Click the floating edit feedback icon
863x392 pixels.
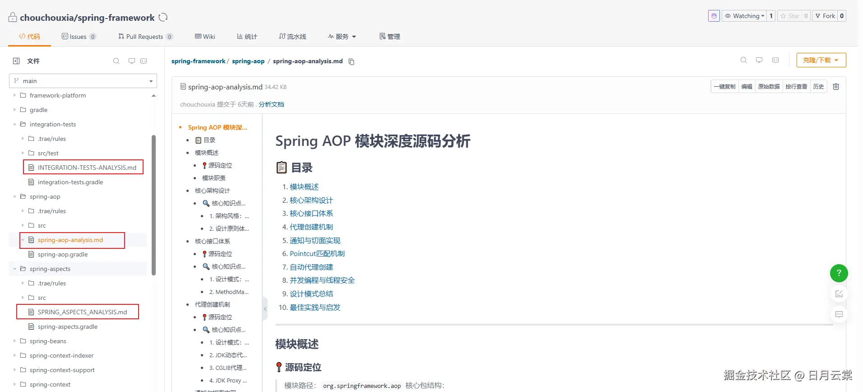pyautogui.click(x=839, y=294)
